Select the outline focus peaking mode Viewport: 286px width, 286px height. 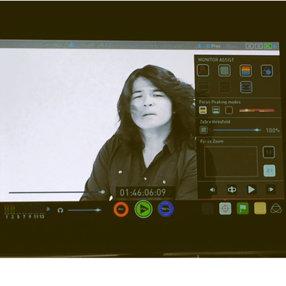point(229,110)
